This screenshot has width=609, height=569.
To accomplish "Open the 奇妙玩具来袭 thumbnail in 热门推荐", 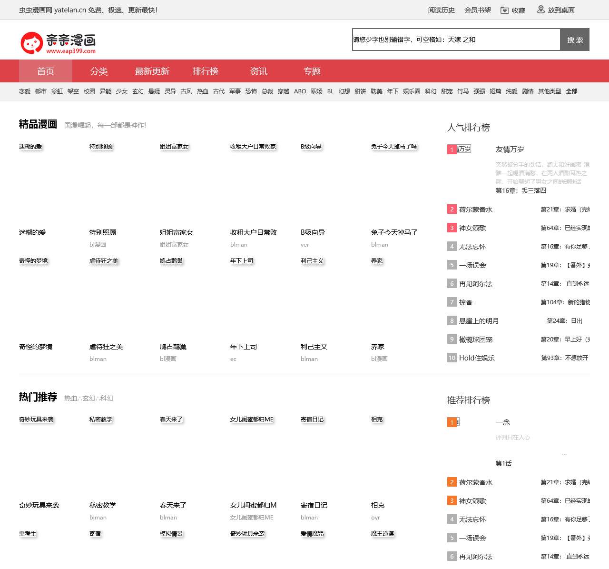I will [48, 457].
